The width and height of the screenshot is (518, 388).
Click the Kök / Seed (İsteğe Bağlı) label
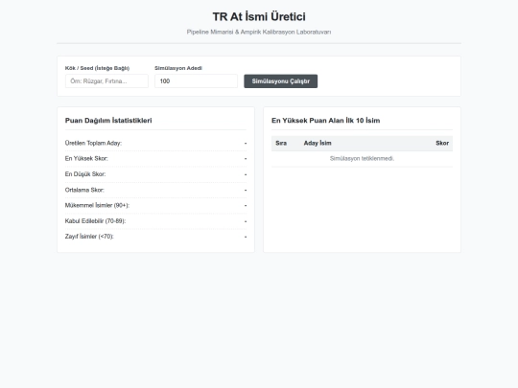(97, 68)
